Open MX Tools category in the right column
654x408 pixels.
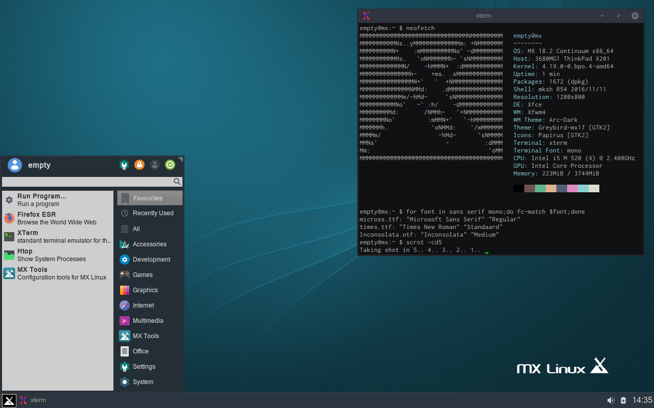point(150,336)
